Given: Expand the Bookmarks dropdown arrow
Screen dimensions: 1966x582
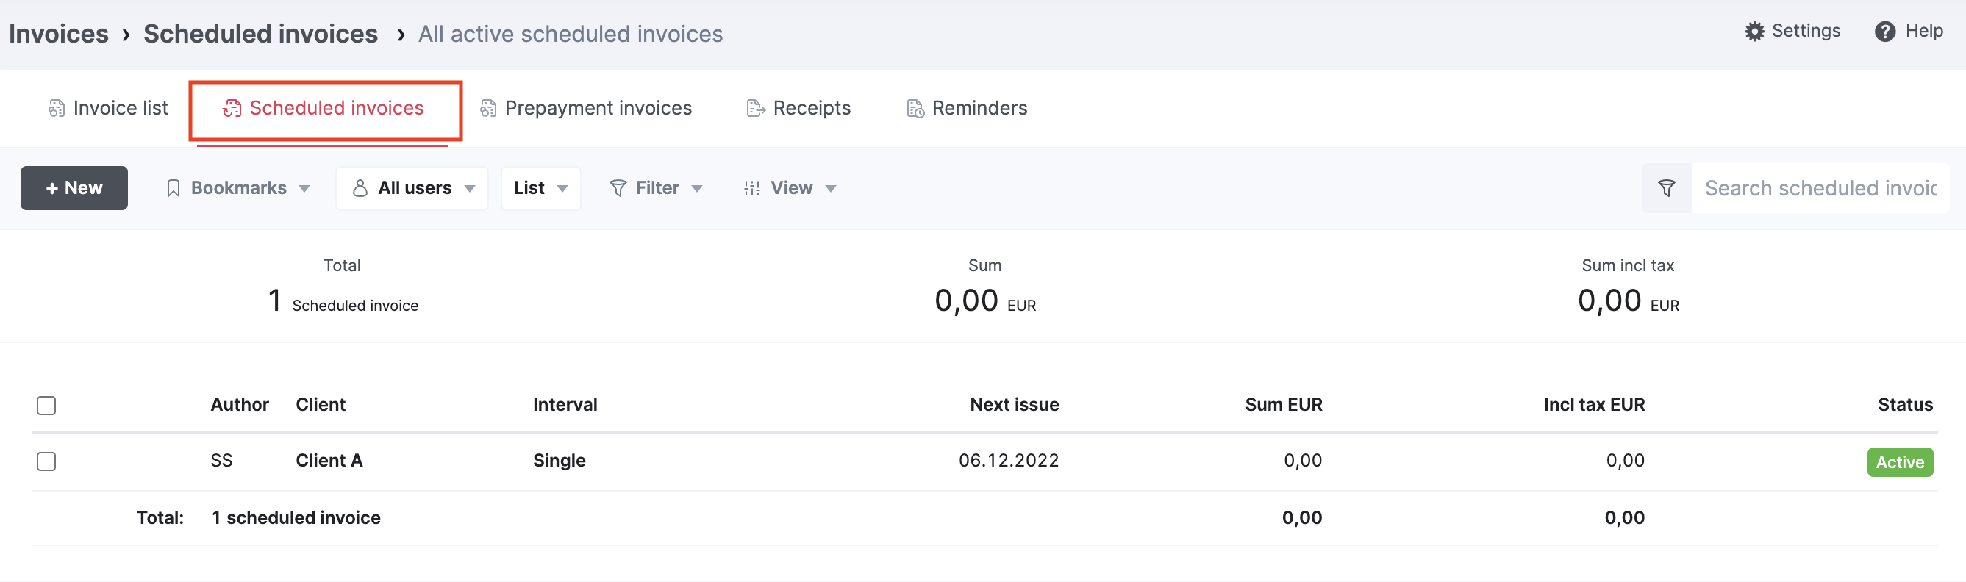Looking at the screenshot, I should pyautogui.click(x=304, y=188).
